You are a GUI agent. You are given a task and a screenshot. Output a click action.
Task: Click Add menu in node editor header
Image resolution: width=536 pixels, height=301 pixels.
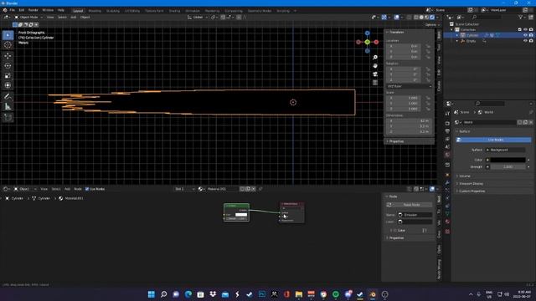pyautogui.click(x=67, y=189)
